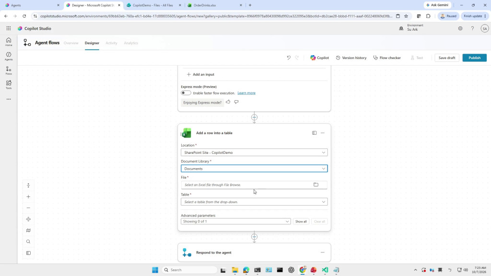The width and height of the screenshot is (491, 276).
Task: Open the Windows Start menu
Action: pos(155,270)
